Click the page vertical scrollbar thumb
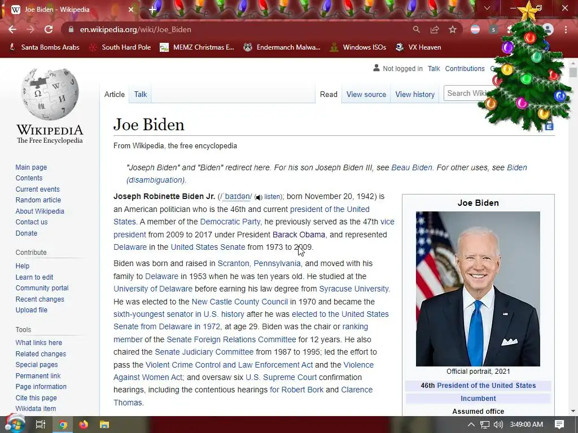This screenshot has width=578, height=433. pos(573,72)
